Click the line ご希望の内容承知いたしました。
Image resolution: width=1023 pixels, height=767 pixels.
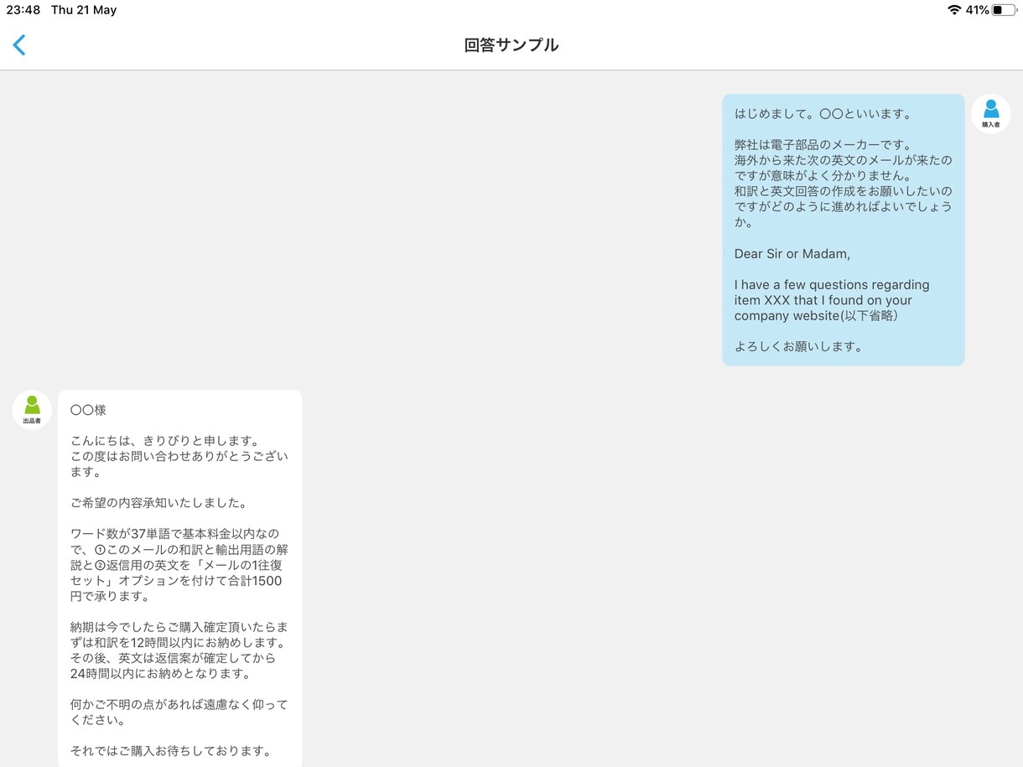(158, 503)
